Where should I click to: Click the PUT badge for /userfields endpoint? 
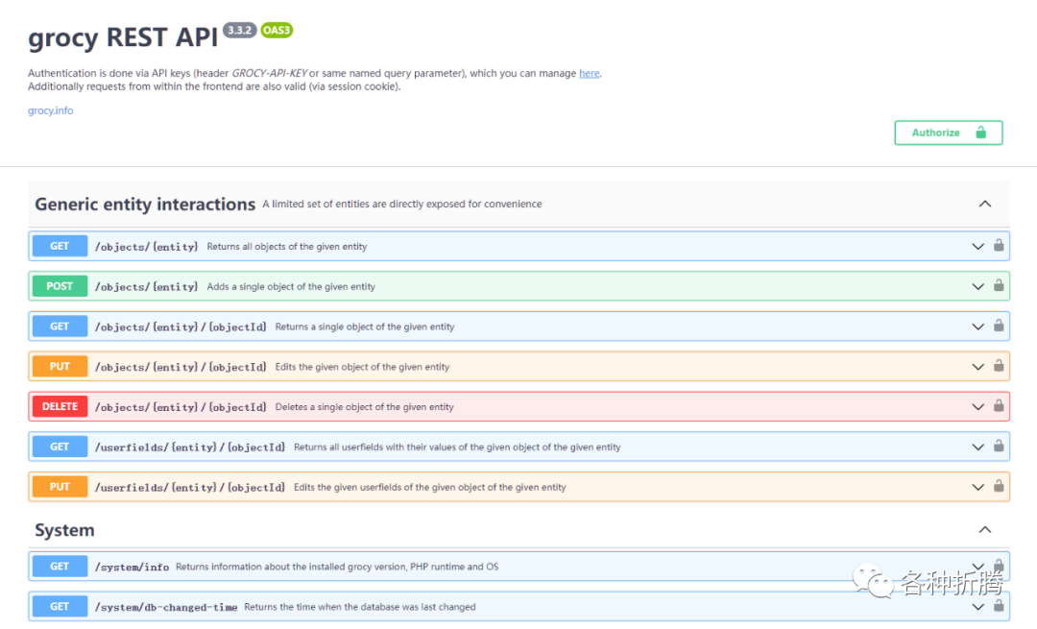coord(60,487)
